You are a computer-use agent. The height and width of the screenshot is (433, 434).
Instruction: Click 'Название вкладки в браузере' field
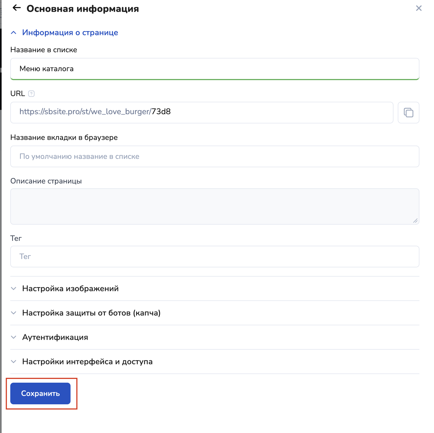215,156
